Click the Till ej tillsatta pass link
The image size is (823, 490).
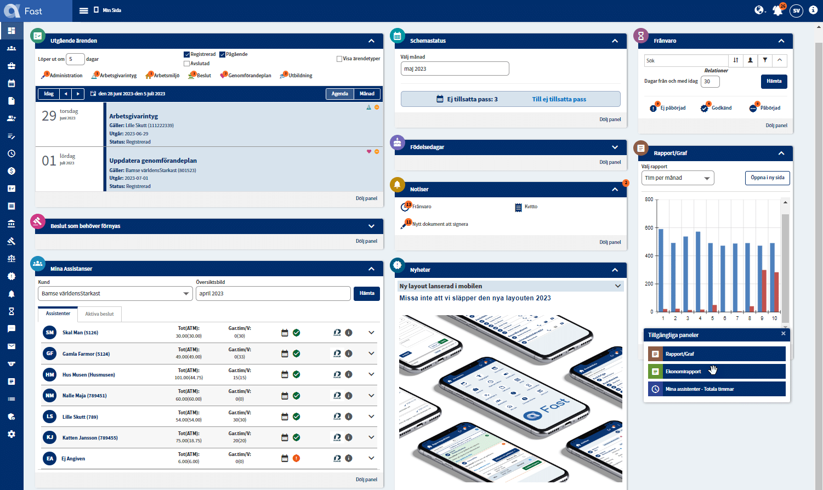(559, 99)
